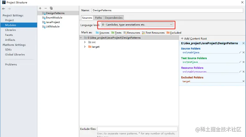Go back with the left arrow

click(x=4, y=9)
